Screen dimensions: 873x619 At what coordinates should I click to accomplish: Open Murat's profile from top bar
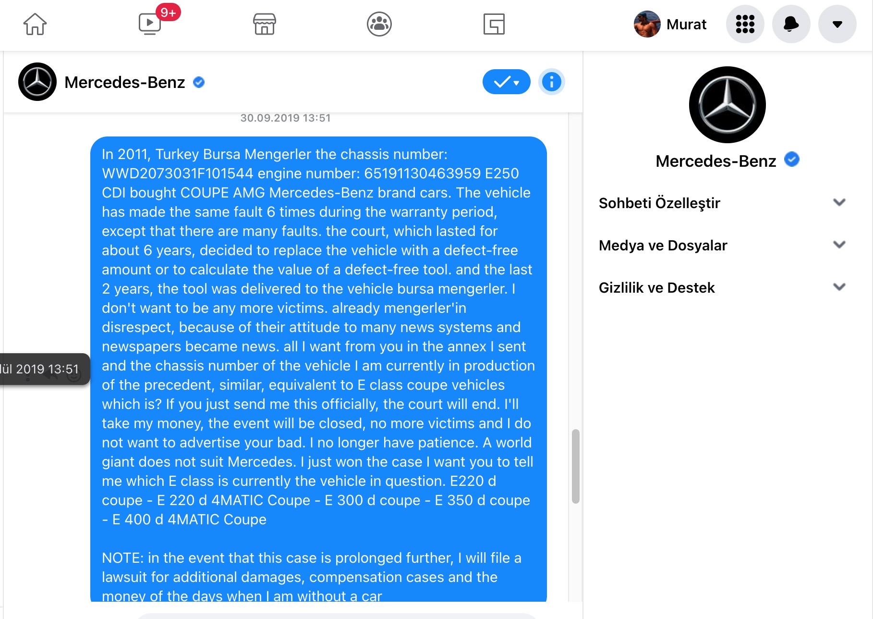click(670, 24)
